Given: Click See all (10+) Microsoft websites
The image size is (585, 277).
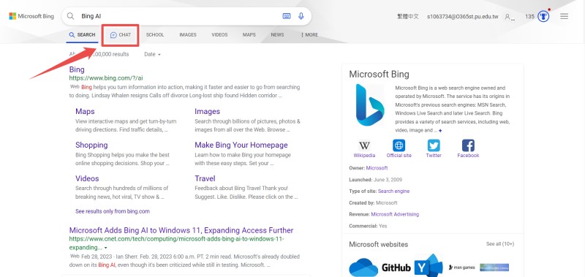Looking at the screenshot, I should 500,244.
